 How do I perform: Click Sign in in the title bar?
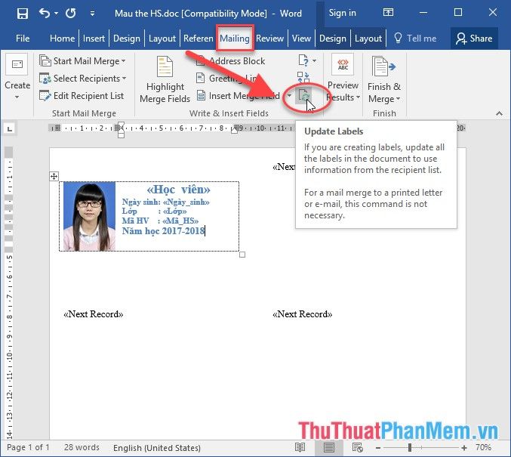tap(342, 13)
